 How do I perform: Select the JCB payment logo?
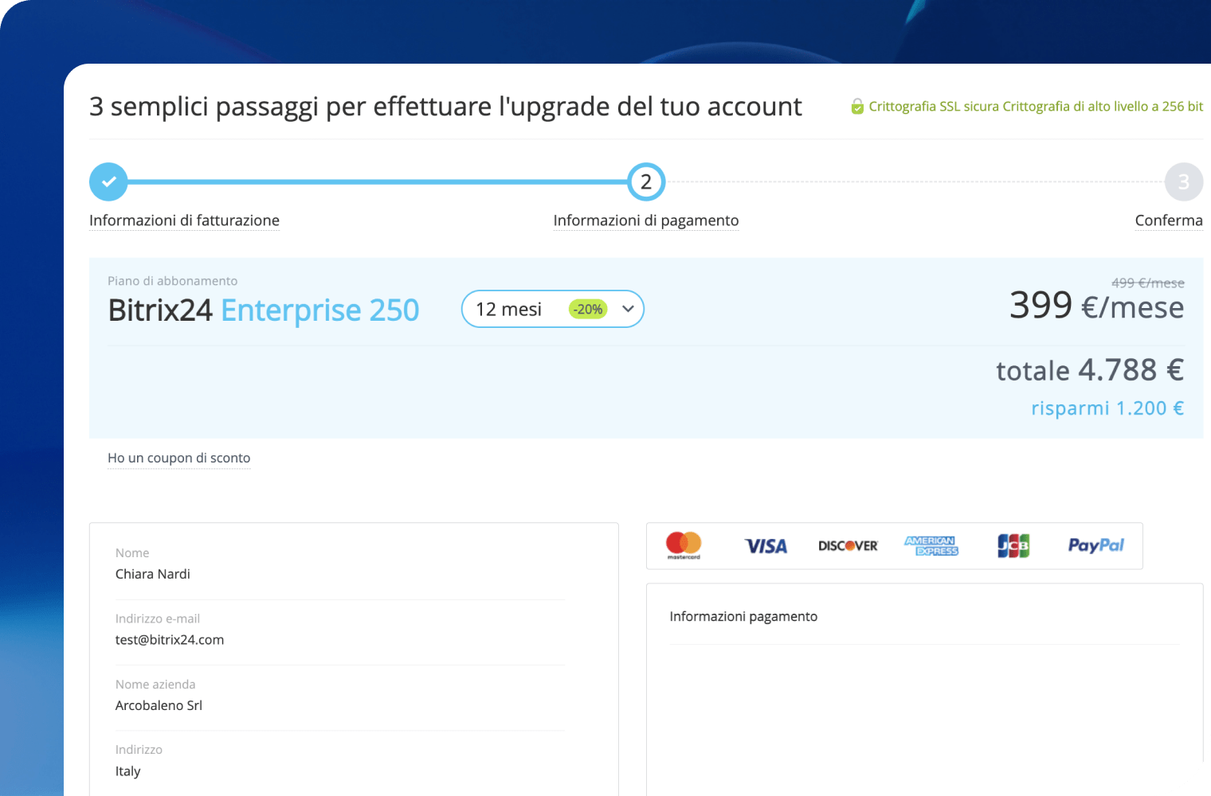[x=1013, y=545]
